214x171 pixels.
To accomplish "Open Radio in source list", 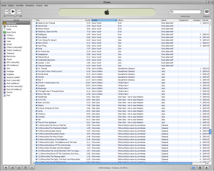I will [x=16, y=29].
